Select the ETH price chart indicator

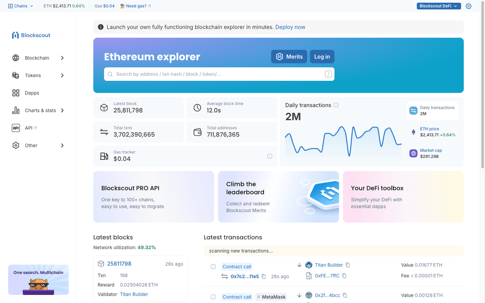pos(432,132)
